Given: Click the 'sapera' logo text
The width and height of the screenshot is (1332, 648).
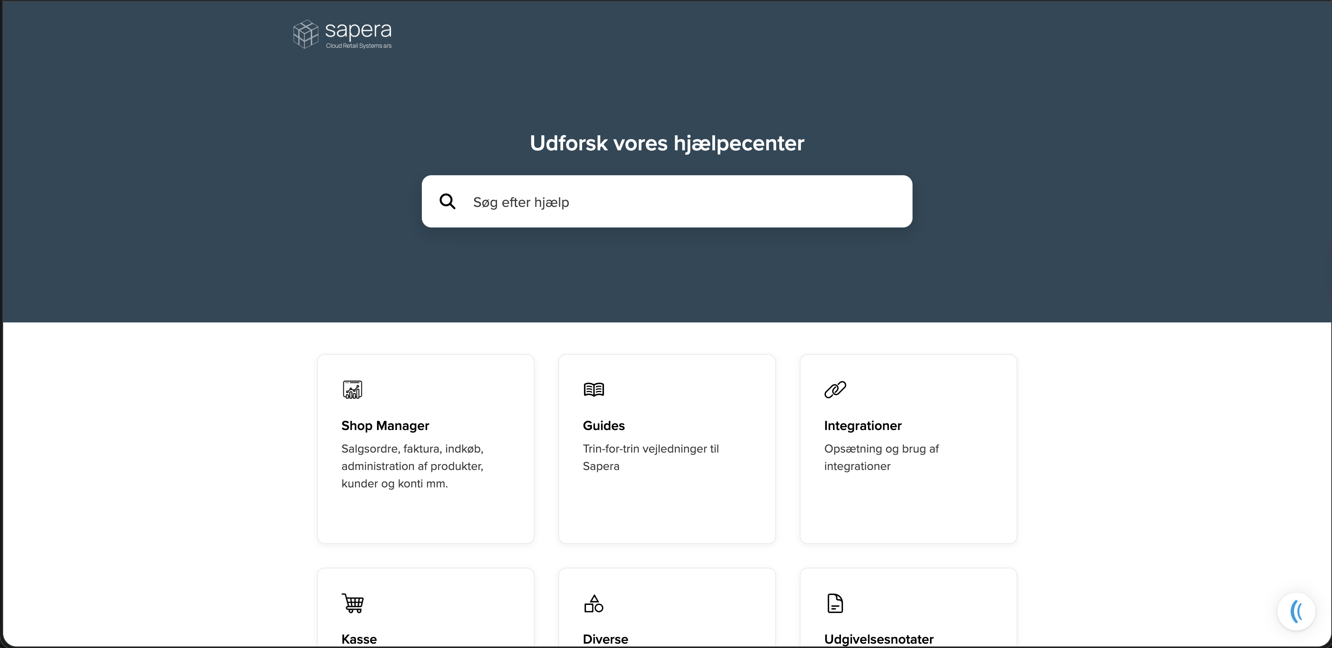Looking at the screenshot, I should click(x=358, y=30).
